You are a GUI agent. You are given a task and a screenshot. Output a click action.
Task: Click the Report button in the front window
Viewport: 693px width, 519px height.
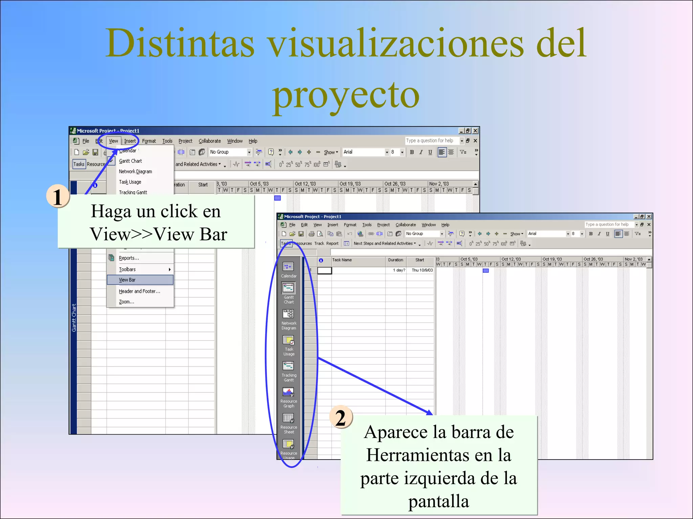332,243
